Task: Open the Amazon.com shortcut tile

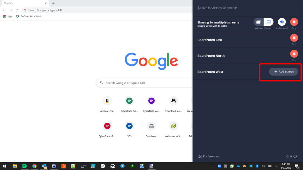Action: pos(107,105)
